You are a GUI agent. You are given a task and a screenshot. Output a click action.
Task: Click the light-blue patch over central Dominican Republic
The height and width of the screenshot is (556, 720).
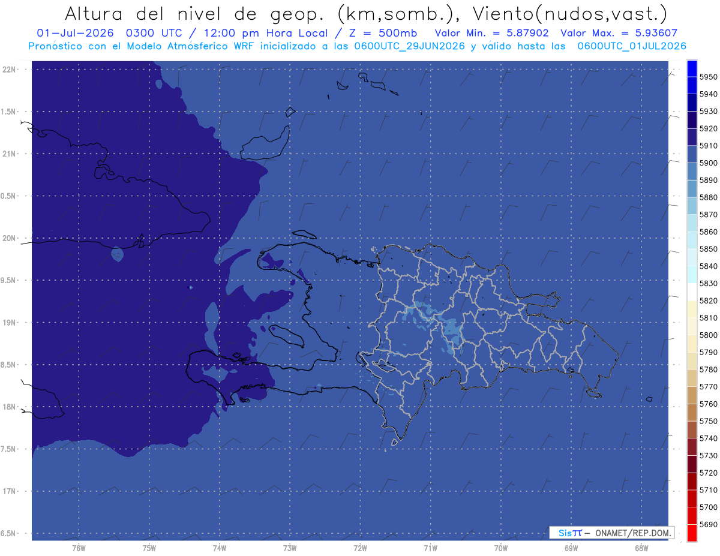click(452, 334)
